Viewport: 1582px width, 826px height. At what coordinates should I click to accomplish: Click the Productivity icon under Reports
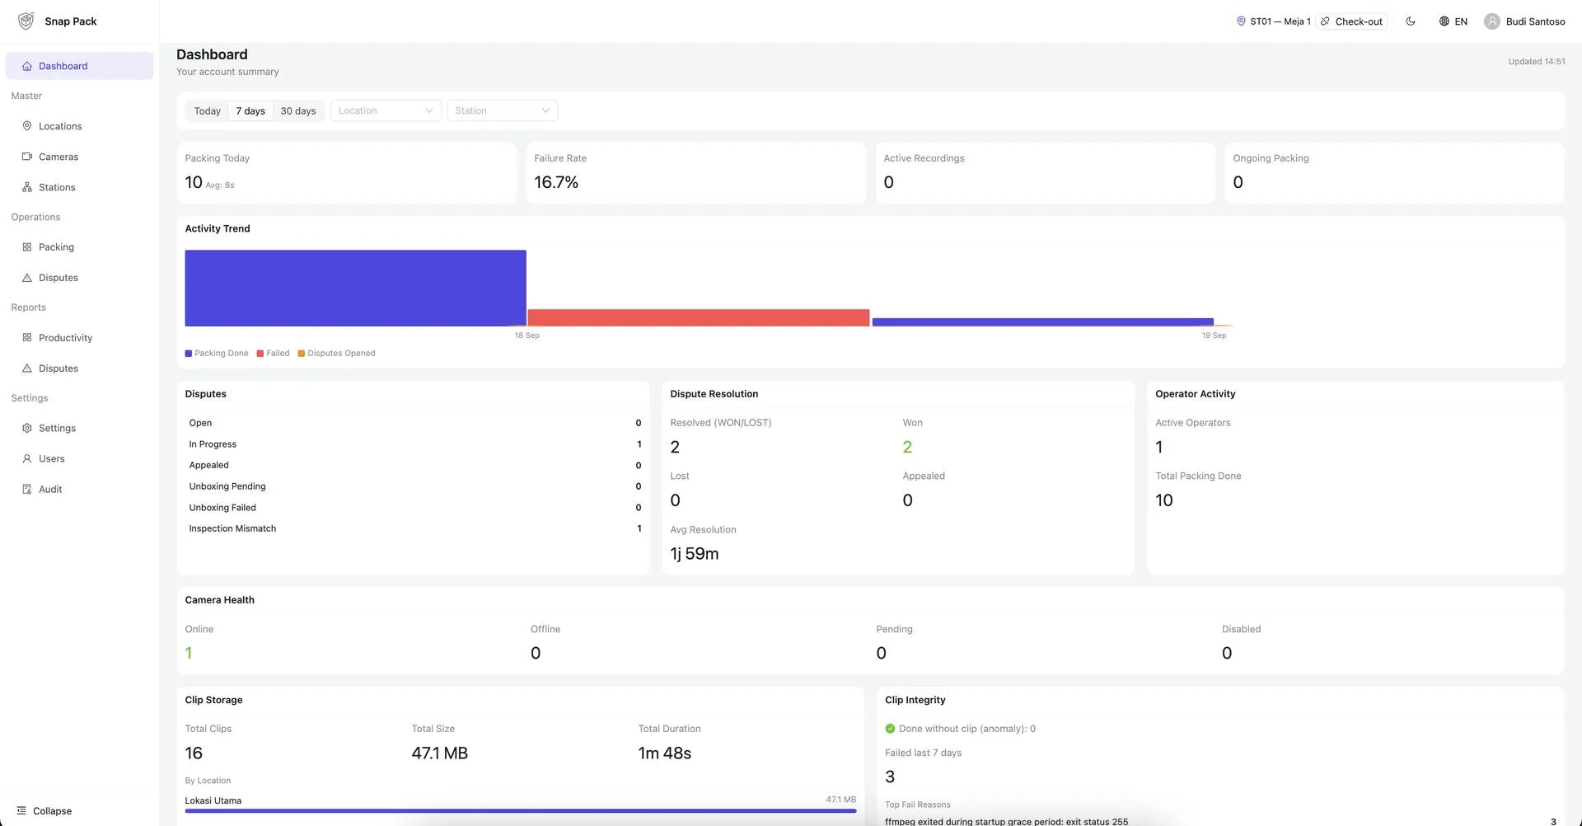[x=27, y=338]
